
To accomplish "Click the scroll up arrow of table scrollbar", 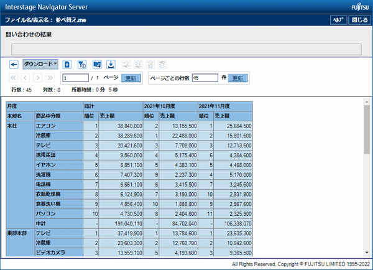I will [367, 101].
